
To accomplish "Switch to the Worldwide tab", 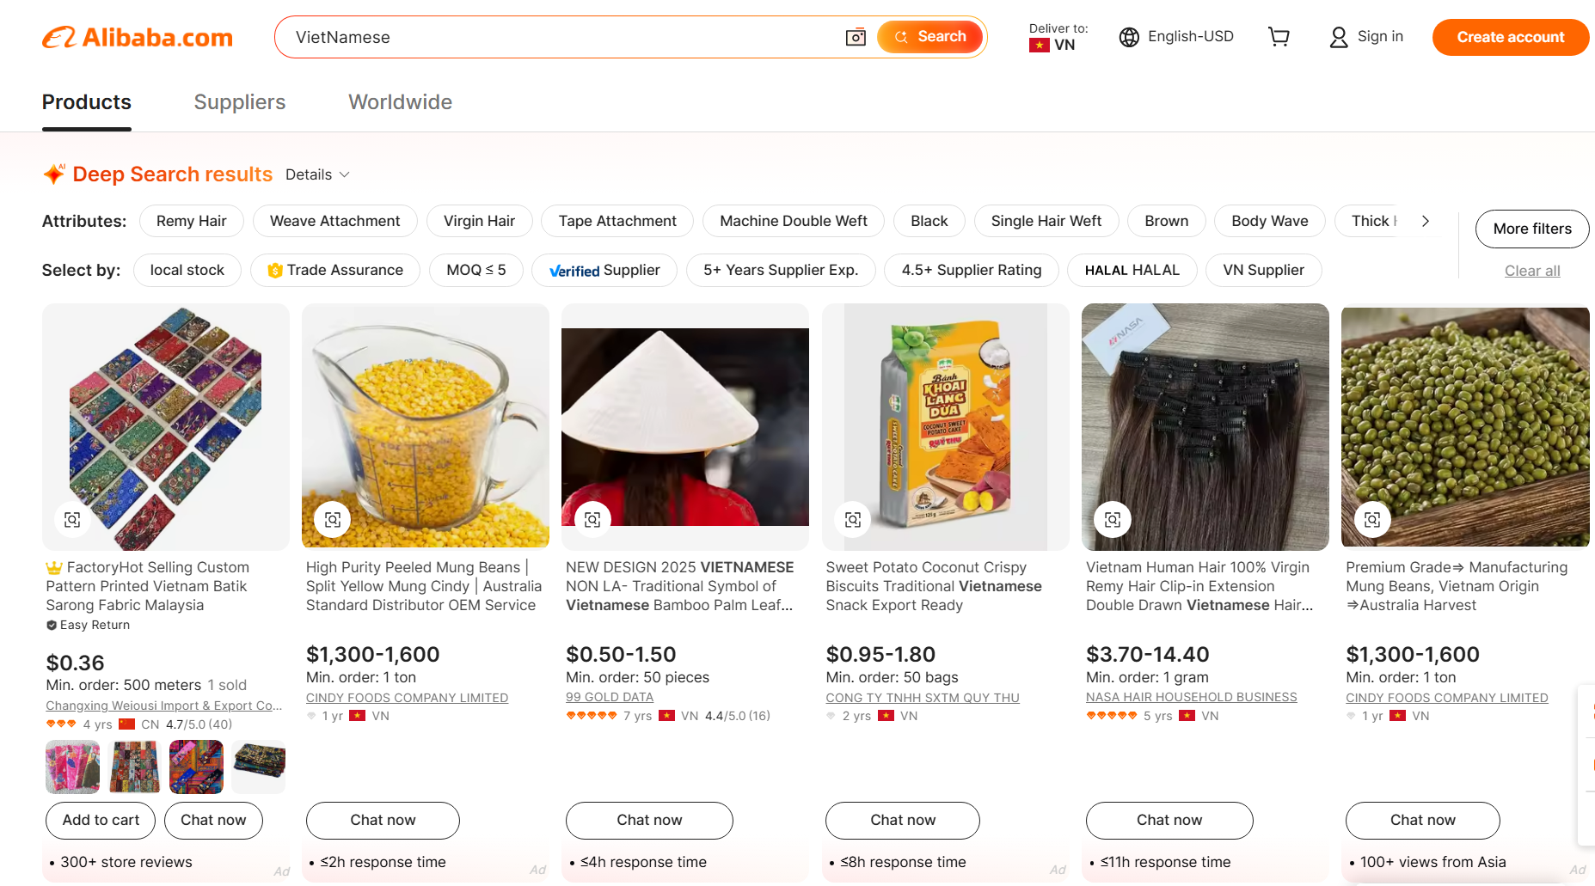I will coord(400,102).
